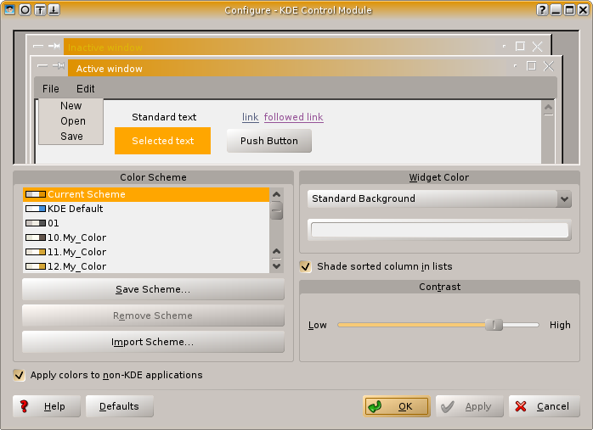Select the 11.My_Color scheme entry
The width and height of the screenshot is (593, 430).
146,252
